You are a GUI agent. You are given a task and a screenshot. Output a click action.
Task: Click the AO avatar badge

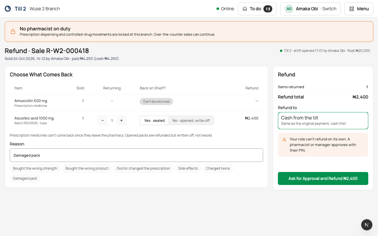click(289, 9)
